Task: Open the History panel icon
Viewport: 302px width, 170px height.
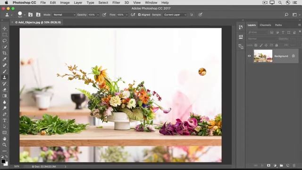Action: pos(241,27)
